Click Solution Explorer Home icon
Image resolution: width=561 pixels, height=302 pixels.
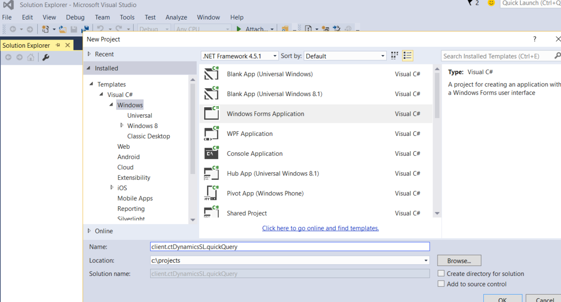pyautogui.click(x=30, y=57)
